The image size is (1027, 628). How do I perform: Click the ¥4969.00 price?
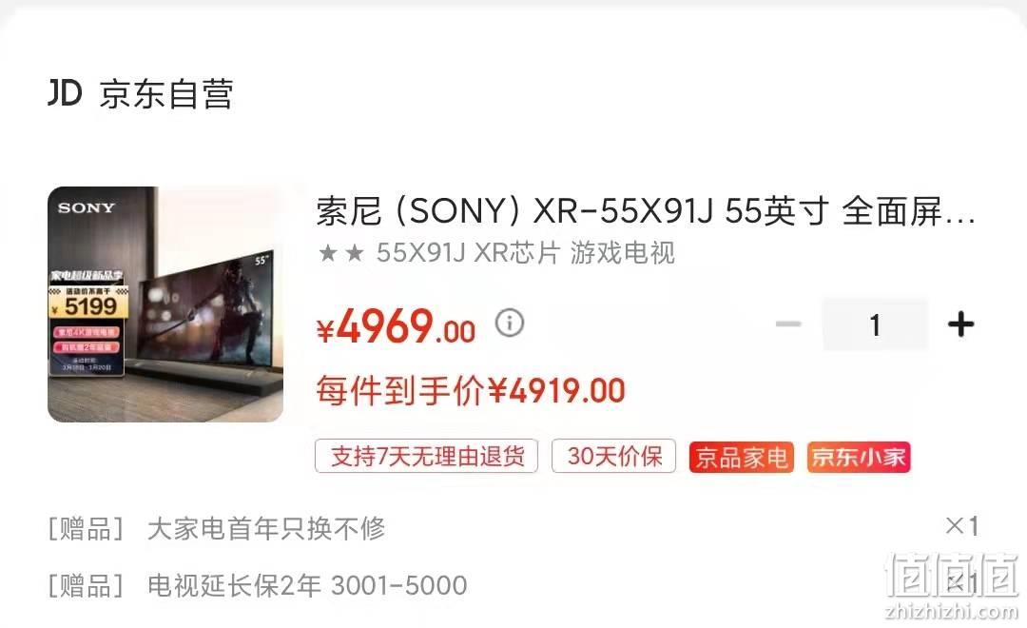click(396, 326)
